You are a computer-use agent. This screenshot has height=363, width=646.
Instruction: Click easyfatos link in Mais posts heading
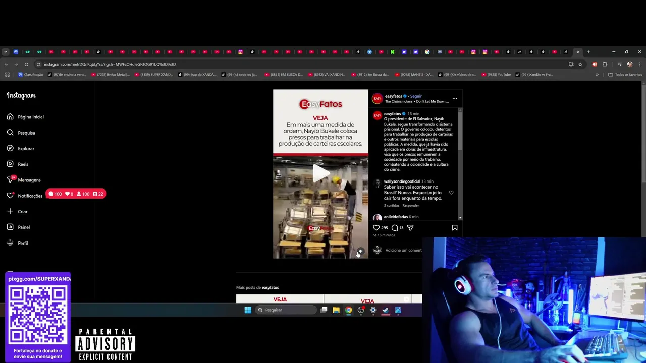tap(270, 287)
